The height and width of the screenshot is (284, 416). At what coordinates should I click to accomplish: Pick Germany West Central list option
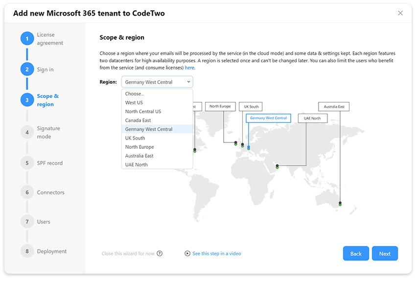157,129
